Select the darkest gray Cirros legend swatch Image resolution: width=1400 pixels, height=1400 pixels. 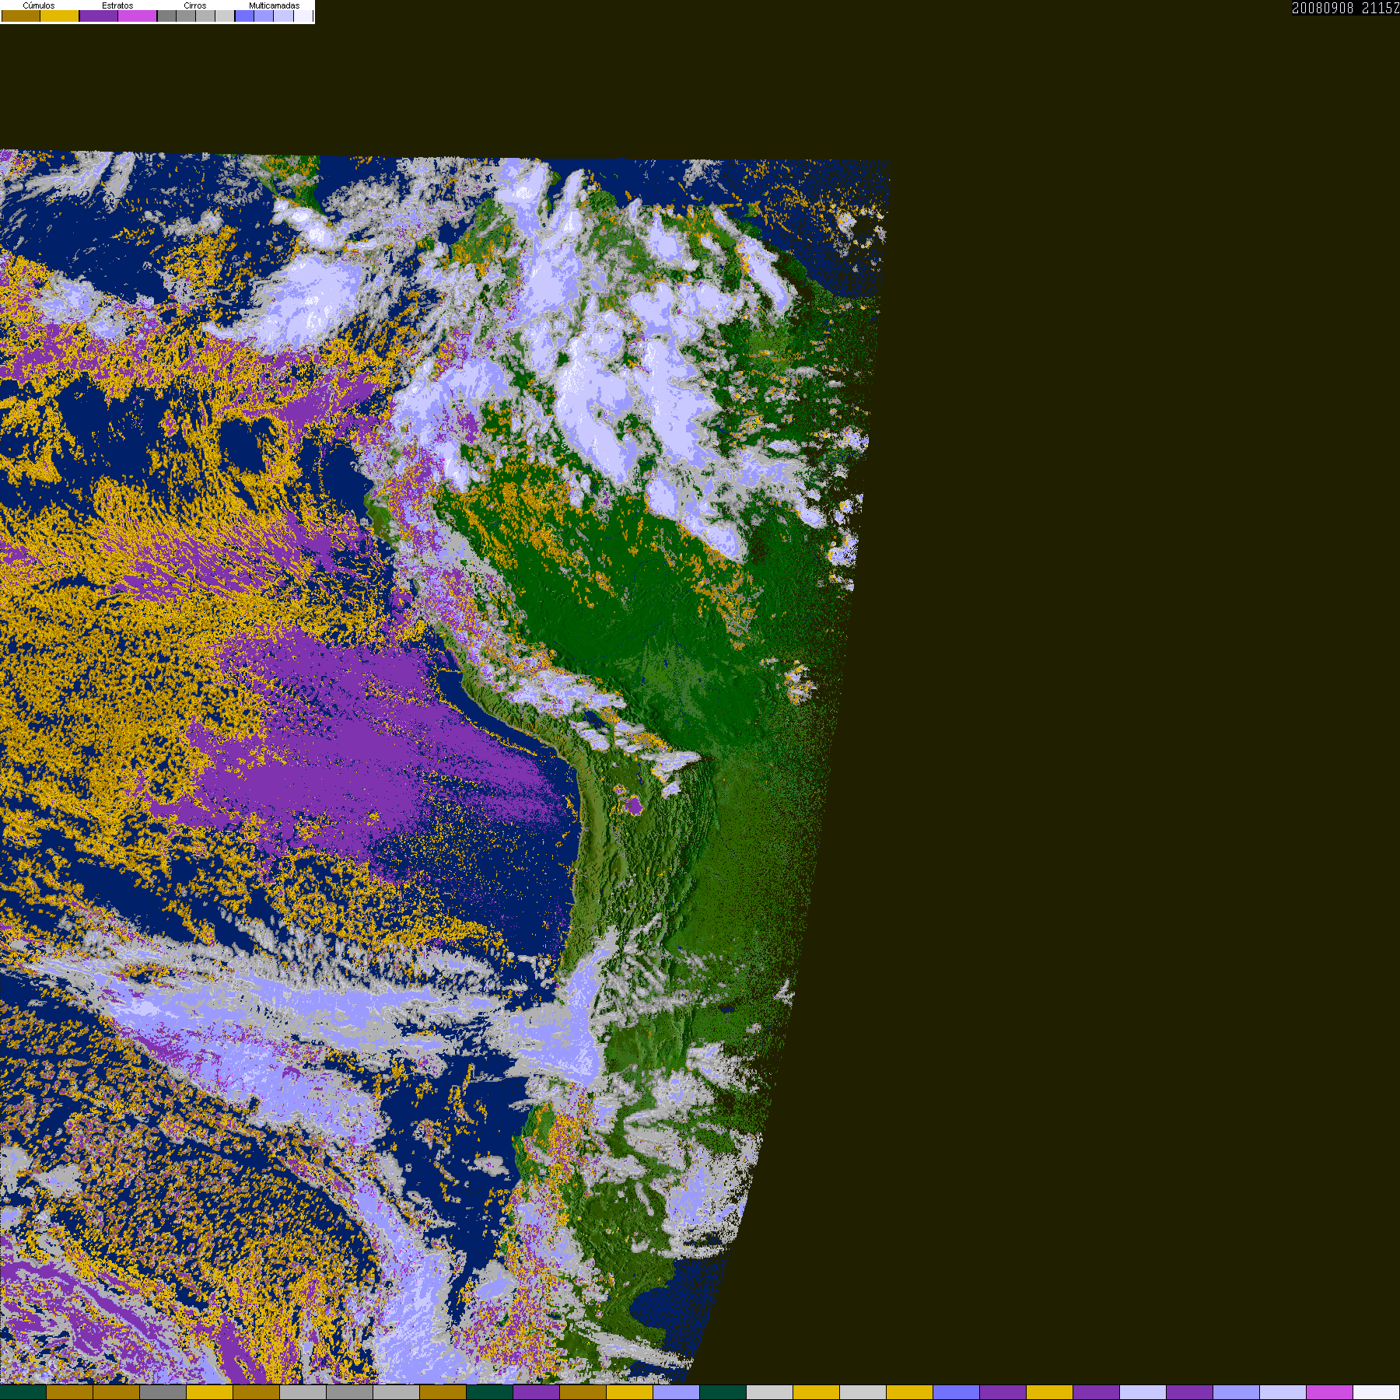[x=166, y=16]
